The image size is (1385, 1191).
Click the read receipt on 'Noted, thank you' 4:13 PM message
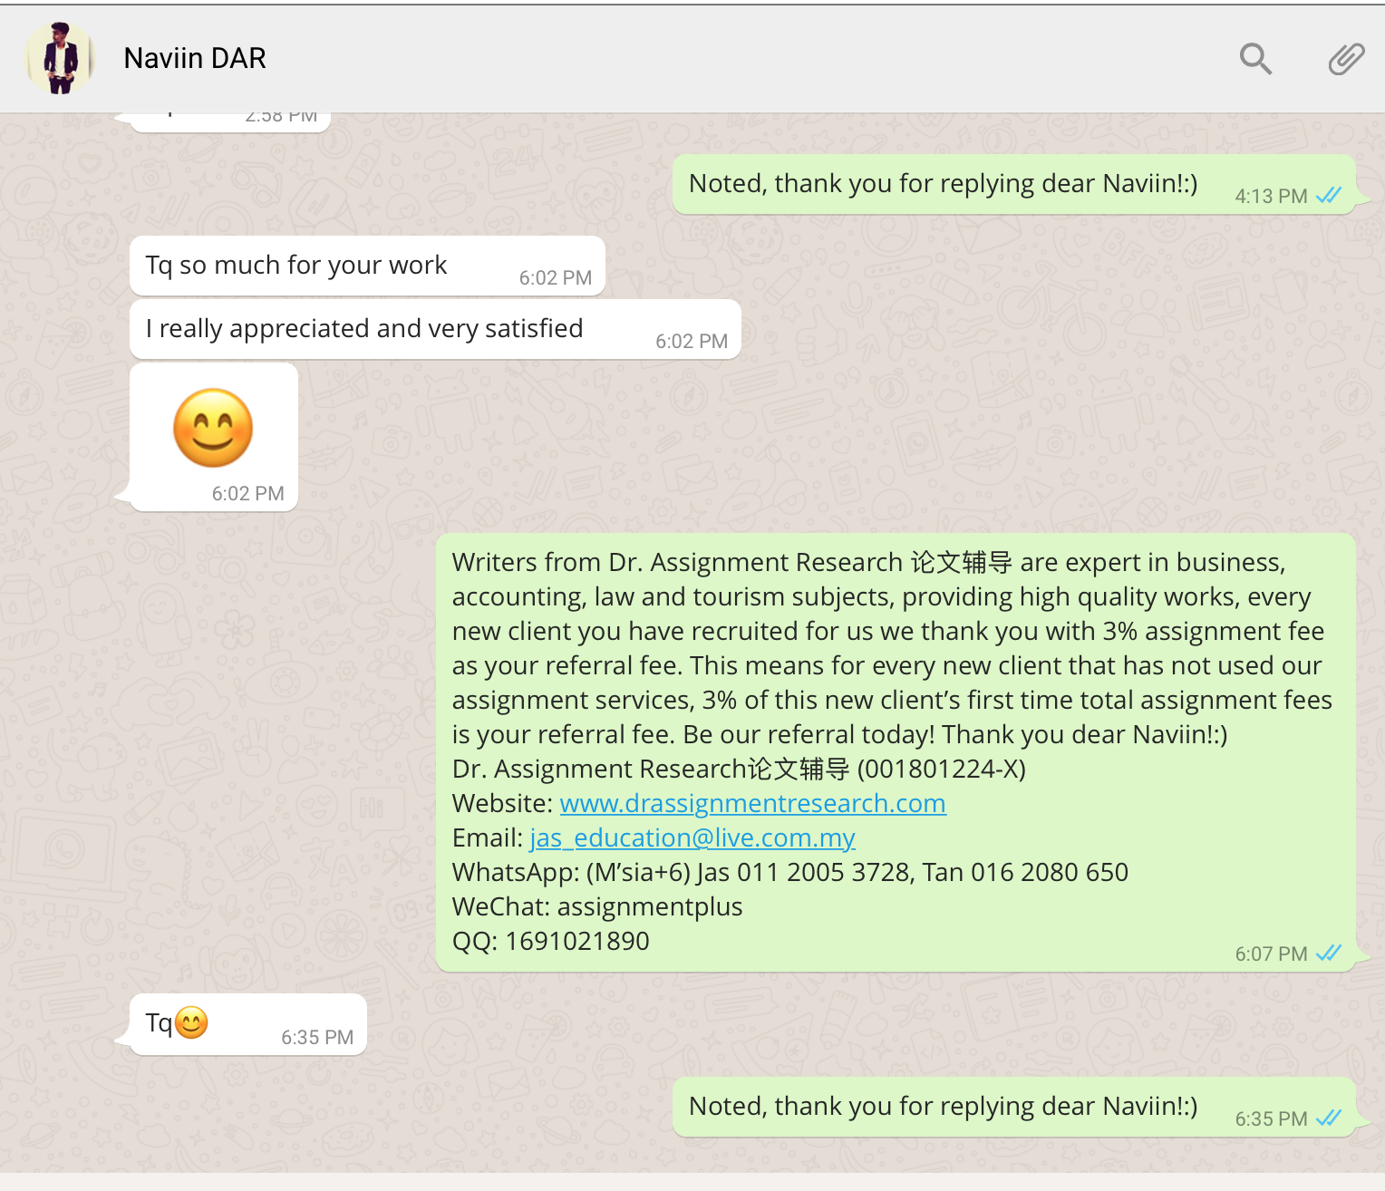tap(1329, 196)
